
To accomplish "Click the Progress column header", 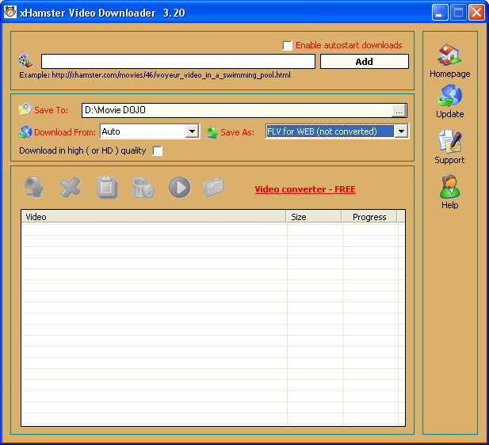I will 369,217.
